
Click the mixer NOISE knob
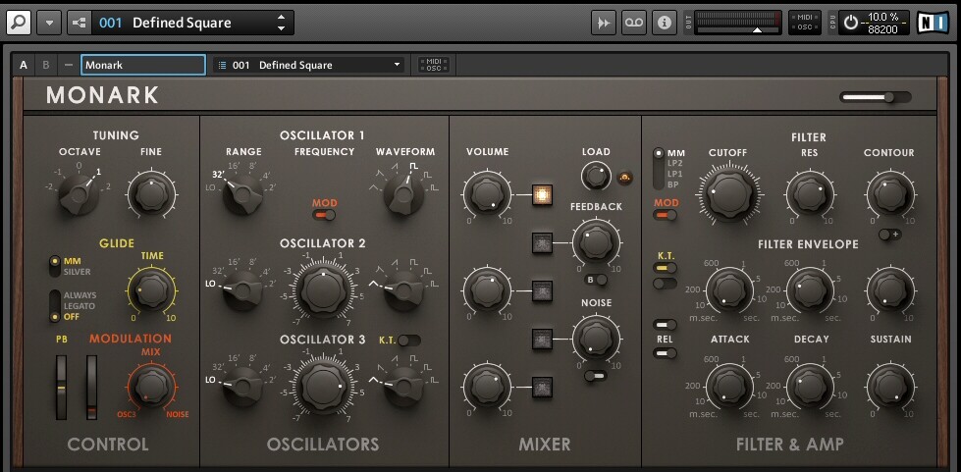(596, 339)
